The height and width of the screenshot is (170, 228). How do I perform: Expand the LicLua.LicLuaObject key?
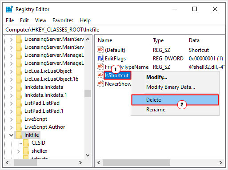point(11,71)
